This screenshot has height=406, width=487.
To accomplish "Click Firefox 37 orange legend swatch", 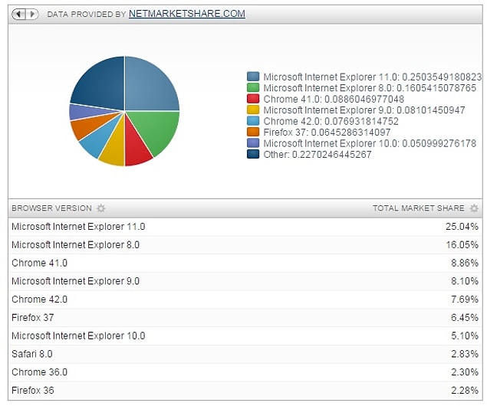I will point(253,132).
